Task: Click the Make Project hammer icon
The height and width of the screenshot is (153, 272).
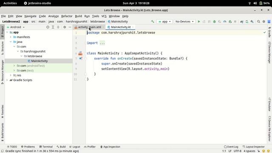Action: point(153,22)
